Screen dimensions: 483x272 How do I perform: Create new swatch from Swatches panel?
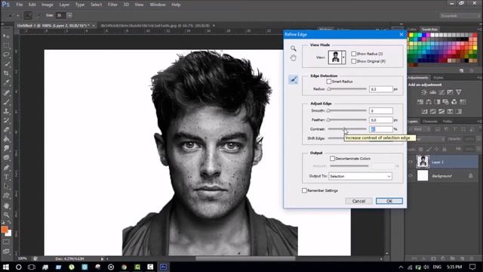(x=461, y=70)
